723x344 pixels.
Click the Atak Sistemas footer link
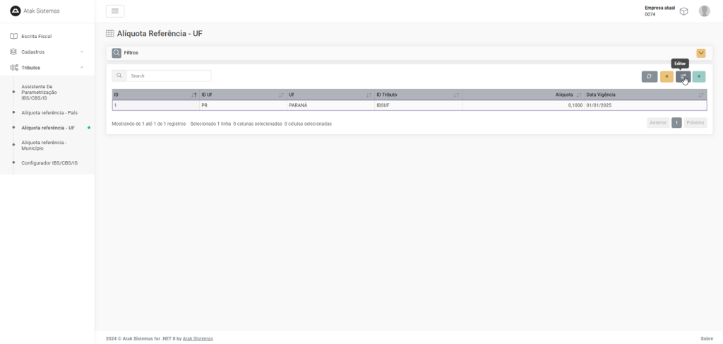pyautogui.click(x=198, y=338)
